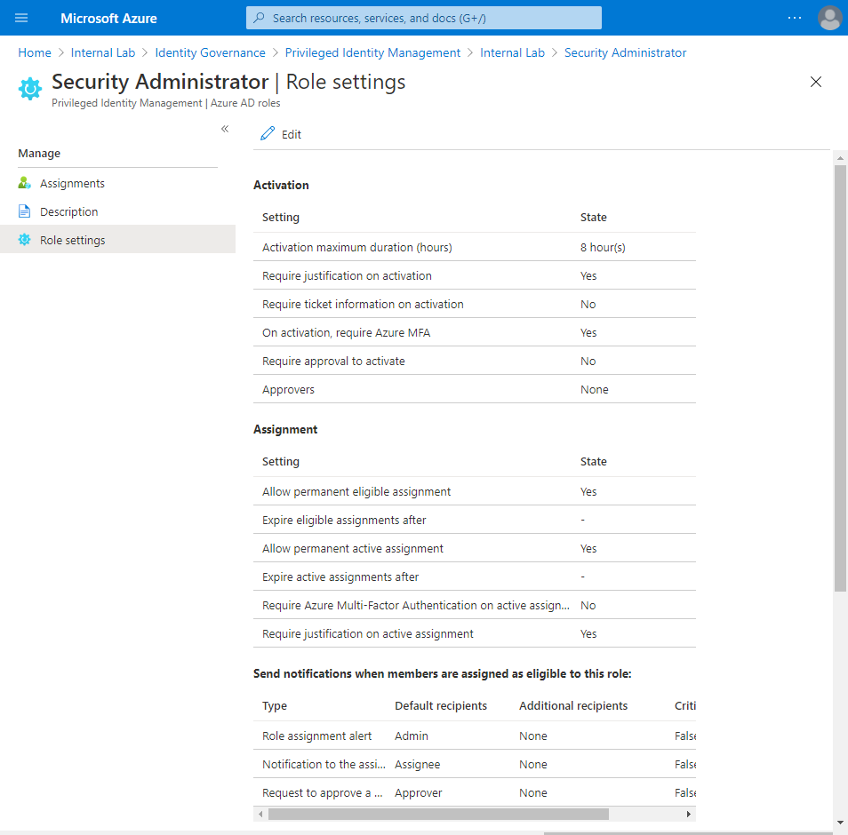Click the account avatar in the top right
The height and width of the screenshot is (835, 848).
(x=829, y=18)
